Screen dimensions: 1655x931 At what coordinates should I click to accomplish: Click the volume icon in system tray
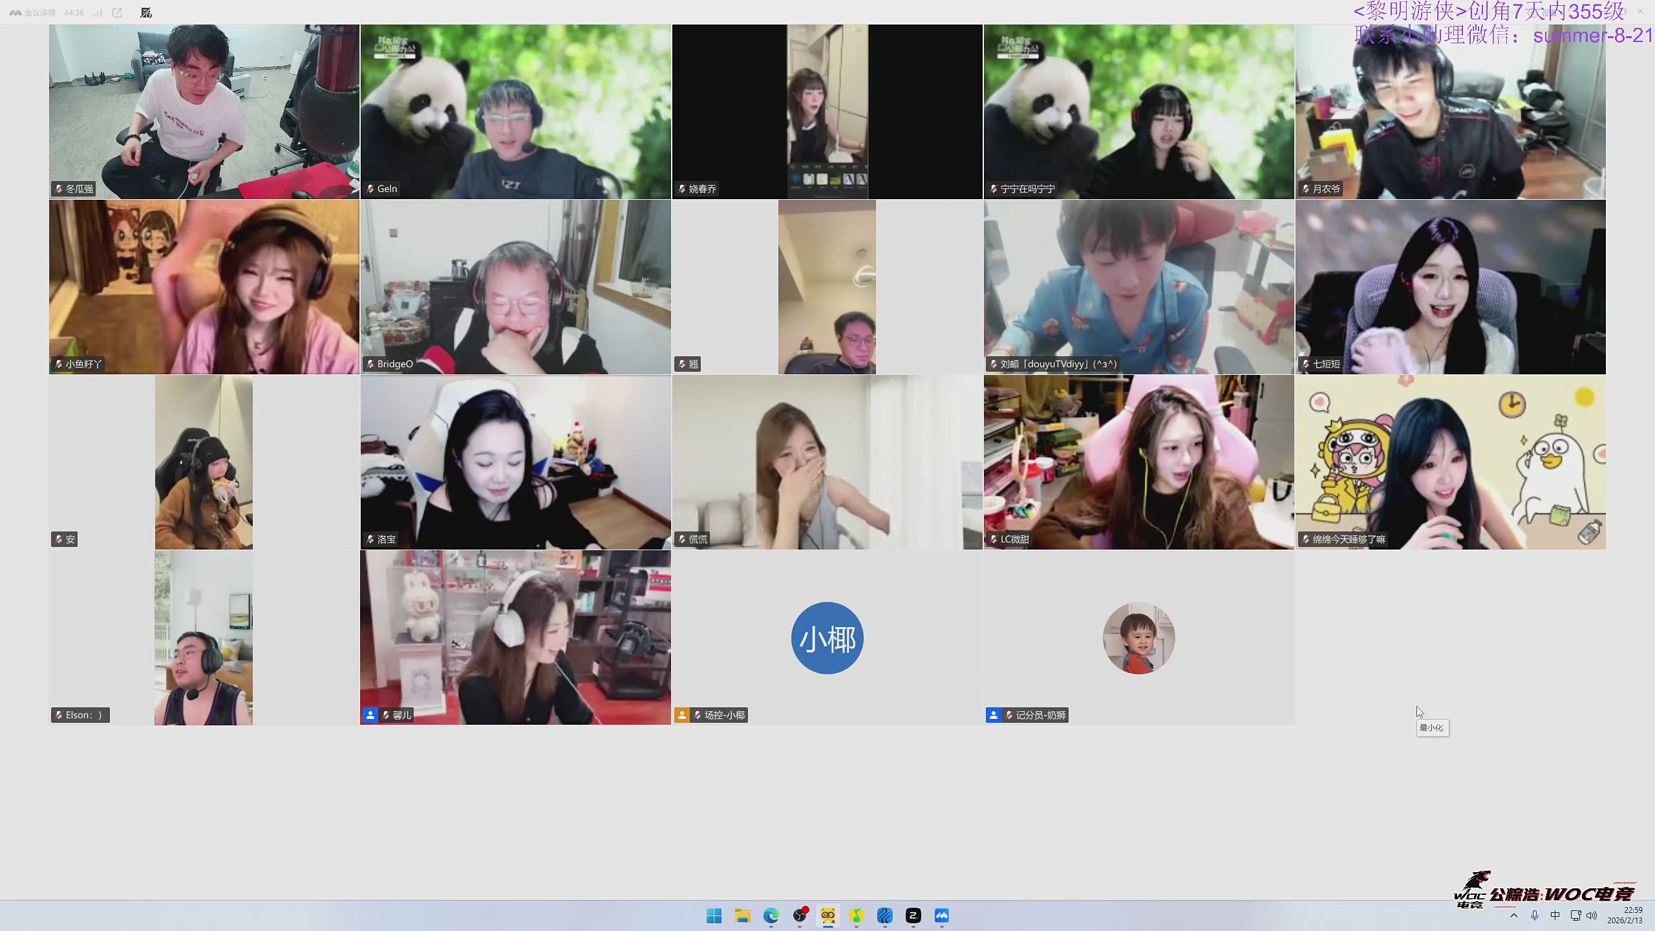1592,915
